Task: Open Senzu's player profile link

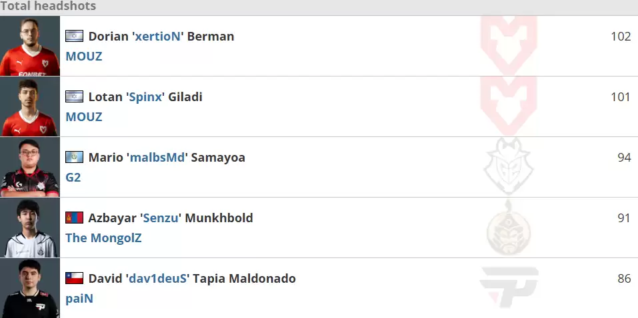Action: (160, 218)
